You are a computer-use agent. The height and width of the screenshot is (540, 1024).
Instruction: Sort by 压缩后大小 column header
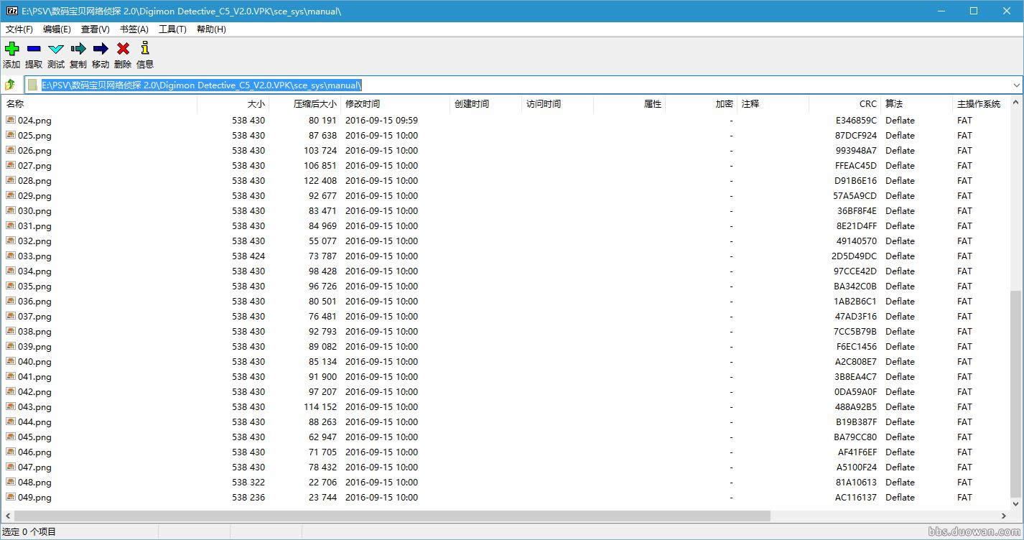(x=315, y=104)
